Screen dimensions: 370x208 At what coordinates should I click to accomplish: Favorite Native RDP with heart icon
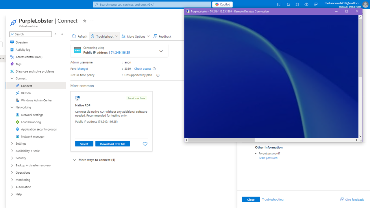145,144
